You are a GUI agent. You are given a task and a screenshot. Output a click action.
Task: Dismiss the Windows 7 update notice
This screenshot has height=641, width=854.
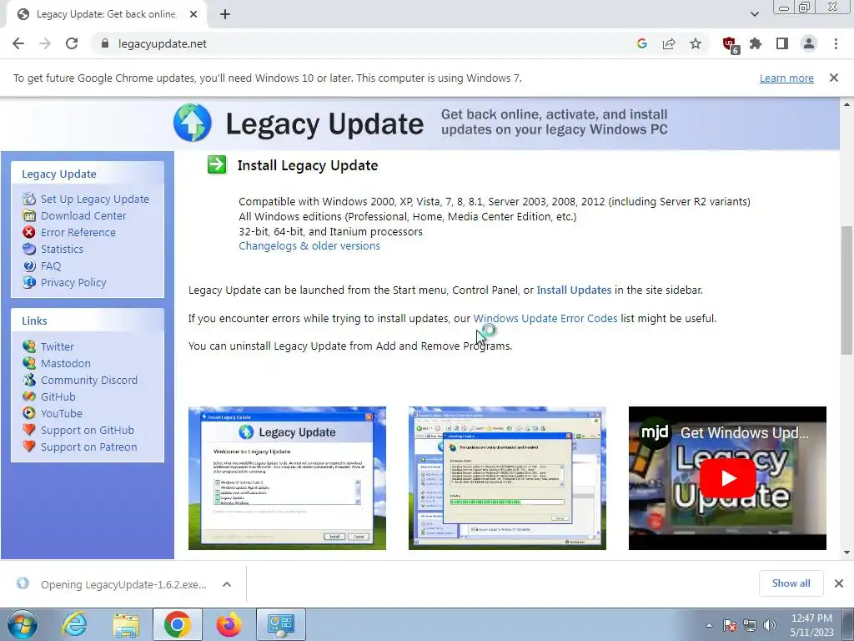click(x=833, y=78)
